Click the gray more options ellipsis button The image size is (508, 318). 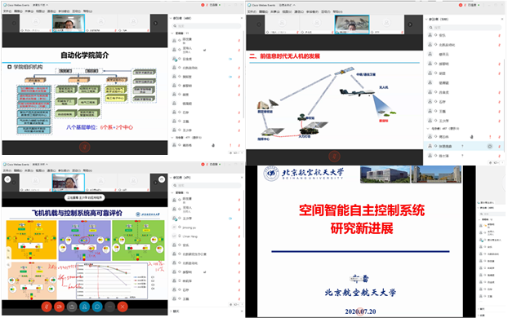(109, 307)
